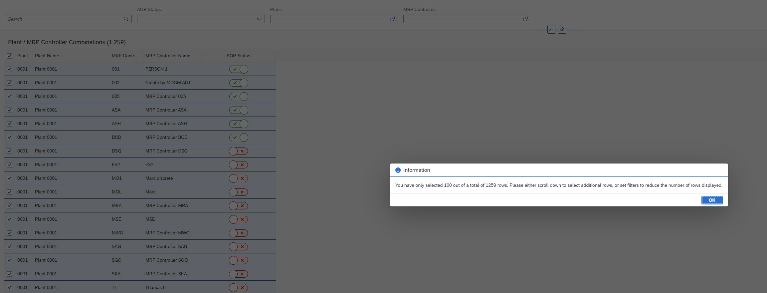Image resolution: width=767 pixels, height=293 pixels.
Task: Uncheck the Create by MDGM AUT row checkbox
Action: pos(9,83)
